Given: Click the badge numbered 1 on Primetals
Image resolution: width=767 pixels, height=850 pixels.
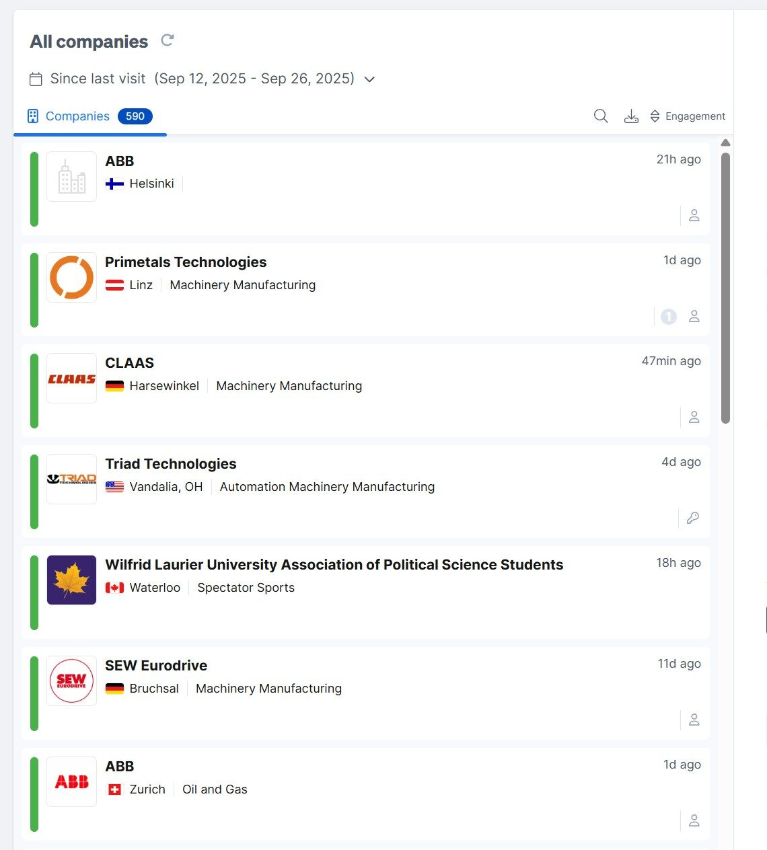Looking at the screenshot, I should (668, 316).
